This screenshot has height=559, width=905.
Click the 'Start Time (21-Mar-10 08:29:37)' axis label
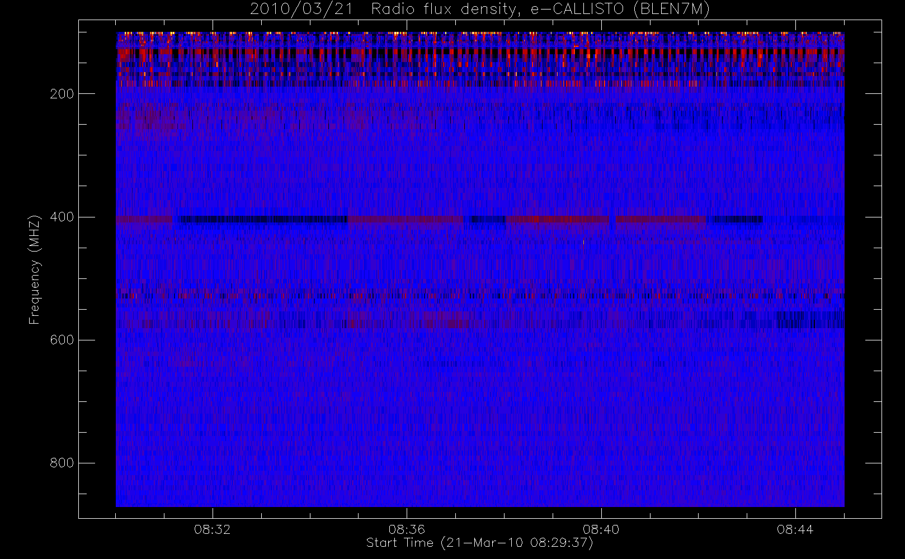[479, 543]
